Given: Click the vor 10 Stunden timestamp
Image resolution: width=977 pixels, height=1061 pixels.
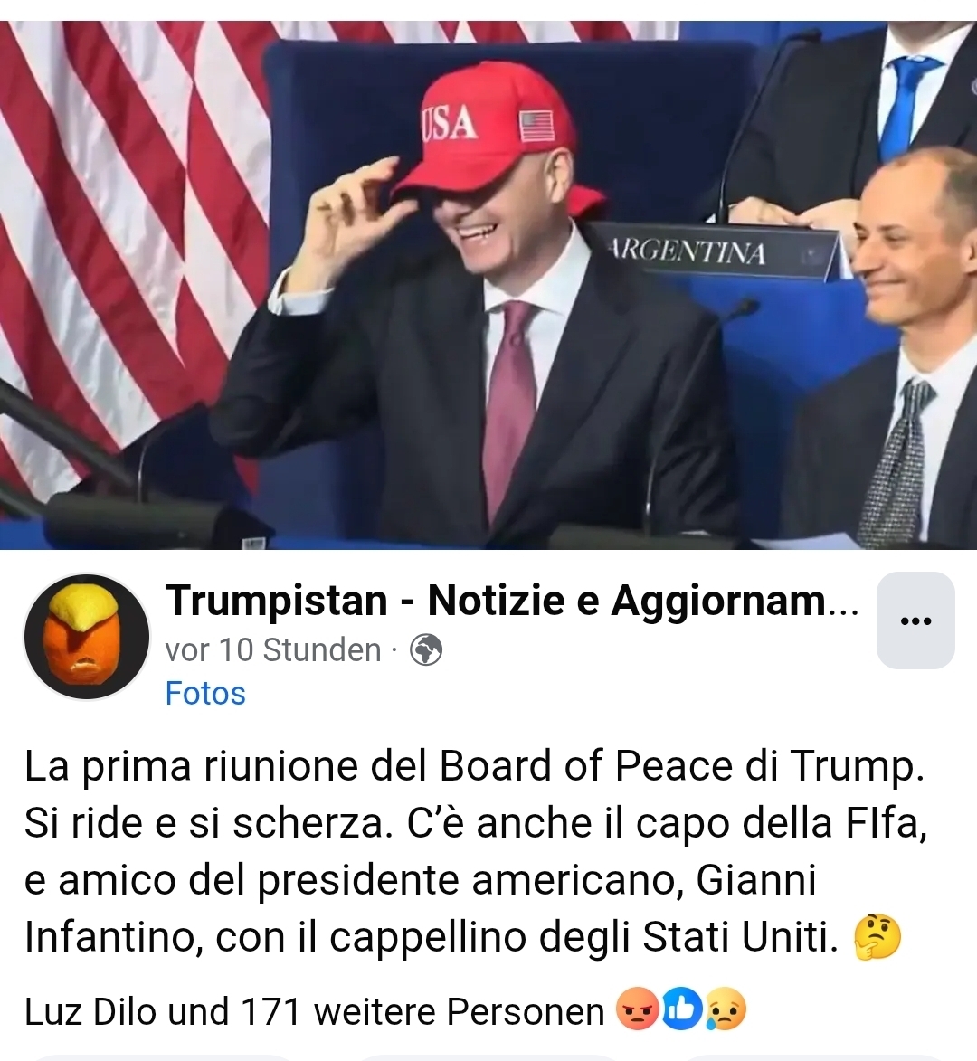Looking at the screenshot, I should coord(273,650).
